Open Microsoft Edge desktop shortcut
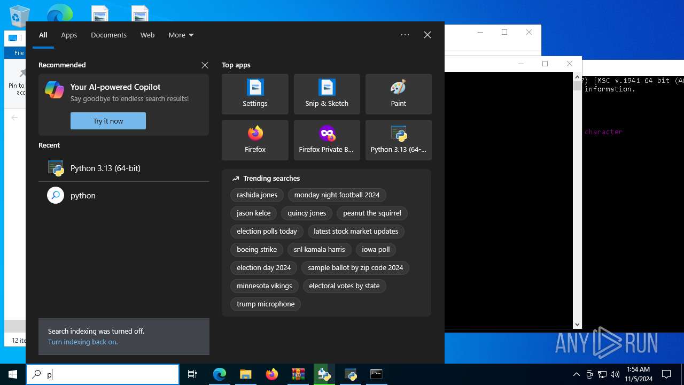 59,13
